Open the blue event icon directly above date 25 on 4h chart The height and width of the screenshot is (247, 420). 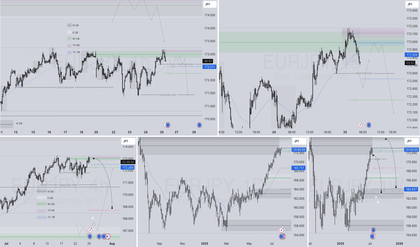tap(90, 236)
